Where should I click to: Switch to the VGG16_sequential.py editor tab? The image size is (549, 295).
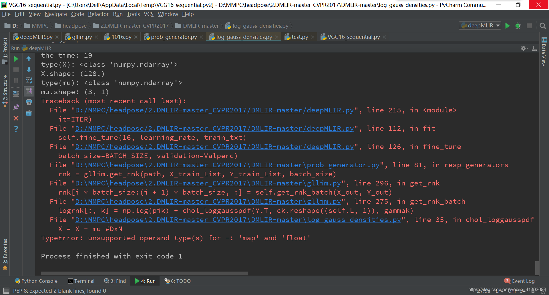(354, 37)
